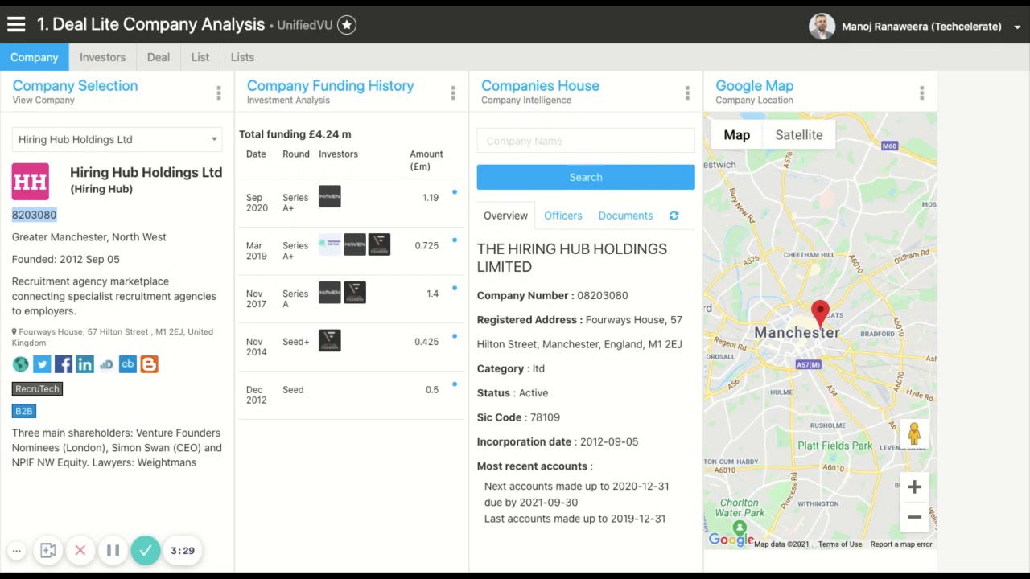Pause the screen recording

coord(113,551)
